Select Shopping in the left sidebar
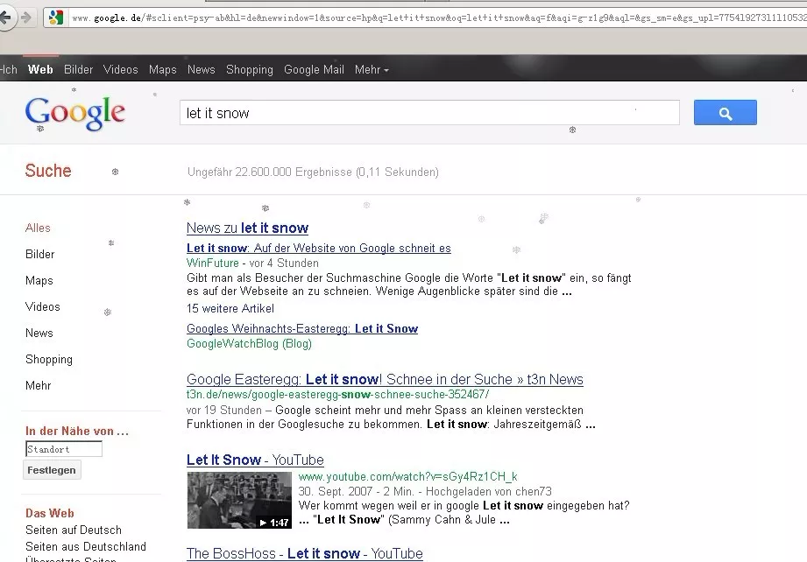807x562 pixels. tap(49, 360)
